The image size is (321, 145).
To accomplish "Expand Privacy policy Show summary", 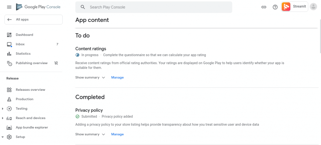I will coord(90,134).
